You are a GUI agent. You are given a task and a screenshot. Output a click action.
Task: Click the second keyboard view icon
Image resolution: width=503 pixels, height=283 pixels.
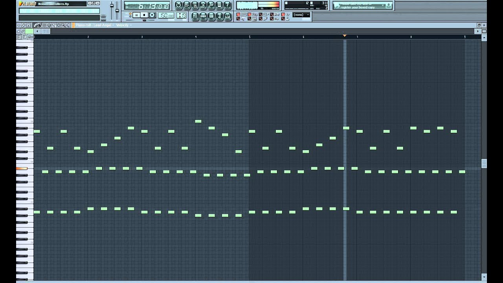coord(25,37)
